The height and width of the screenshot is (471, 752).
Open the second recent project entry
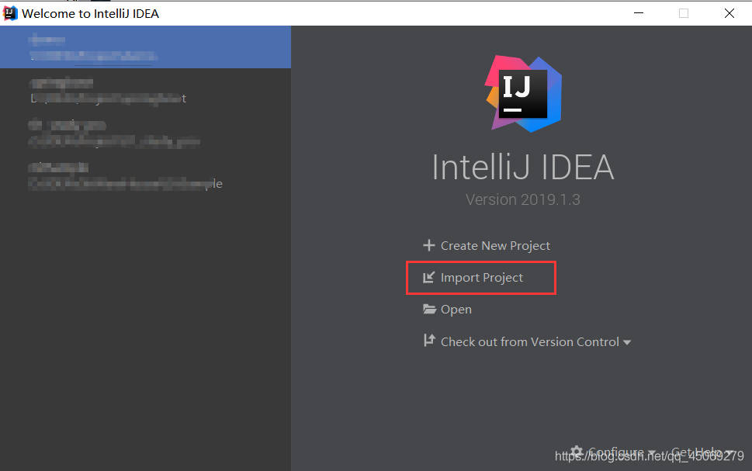145,90
